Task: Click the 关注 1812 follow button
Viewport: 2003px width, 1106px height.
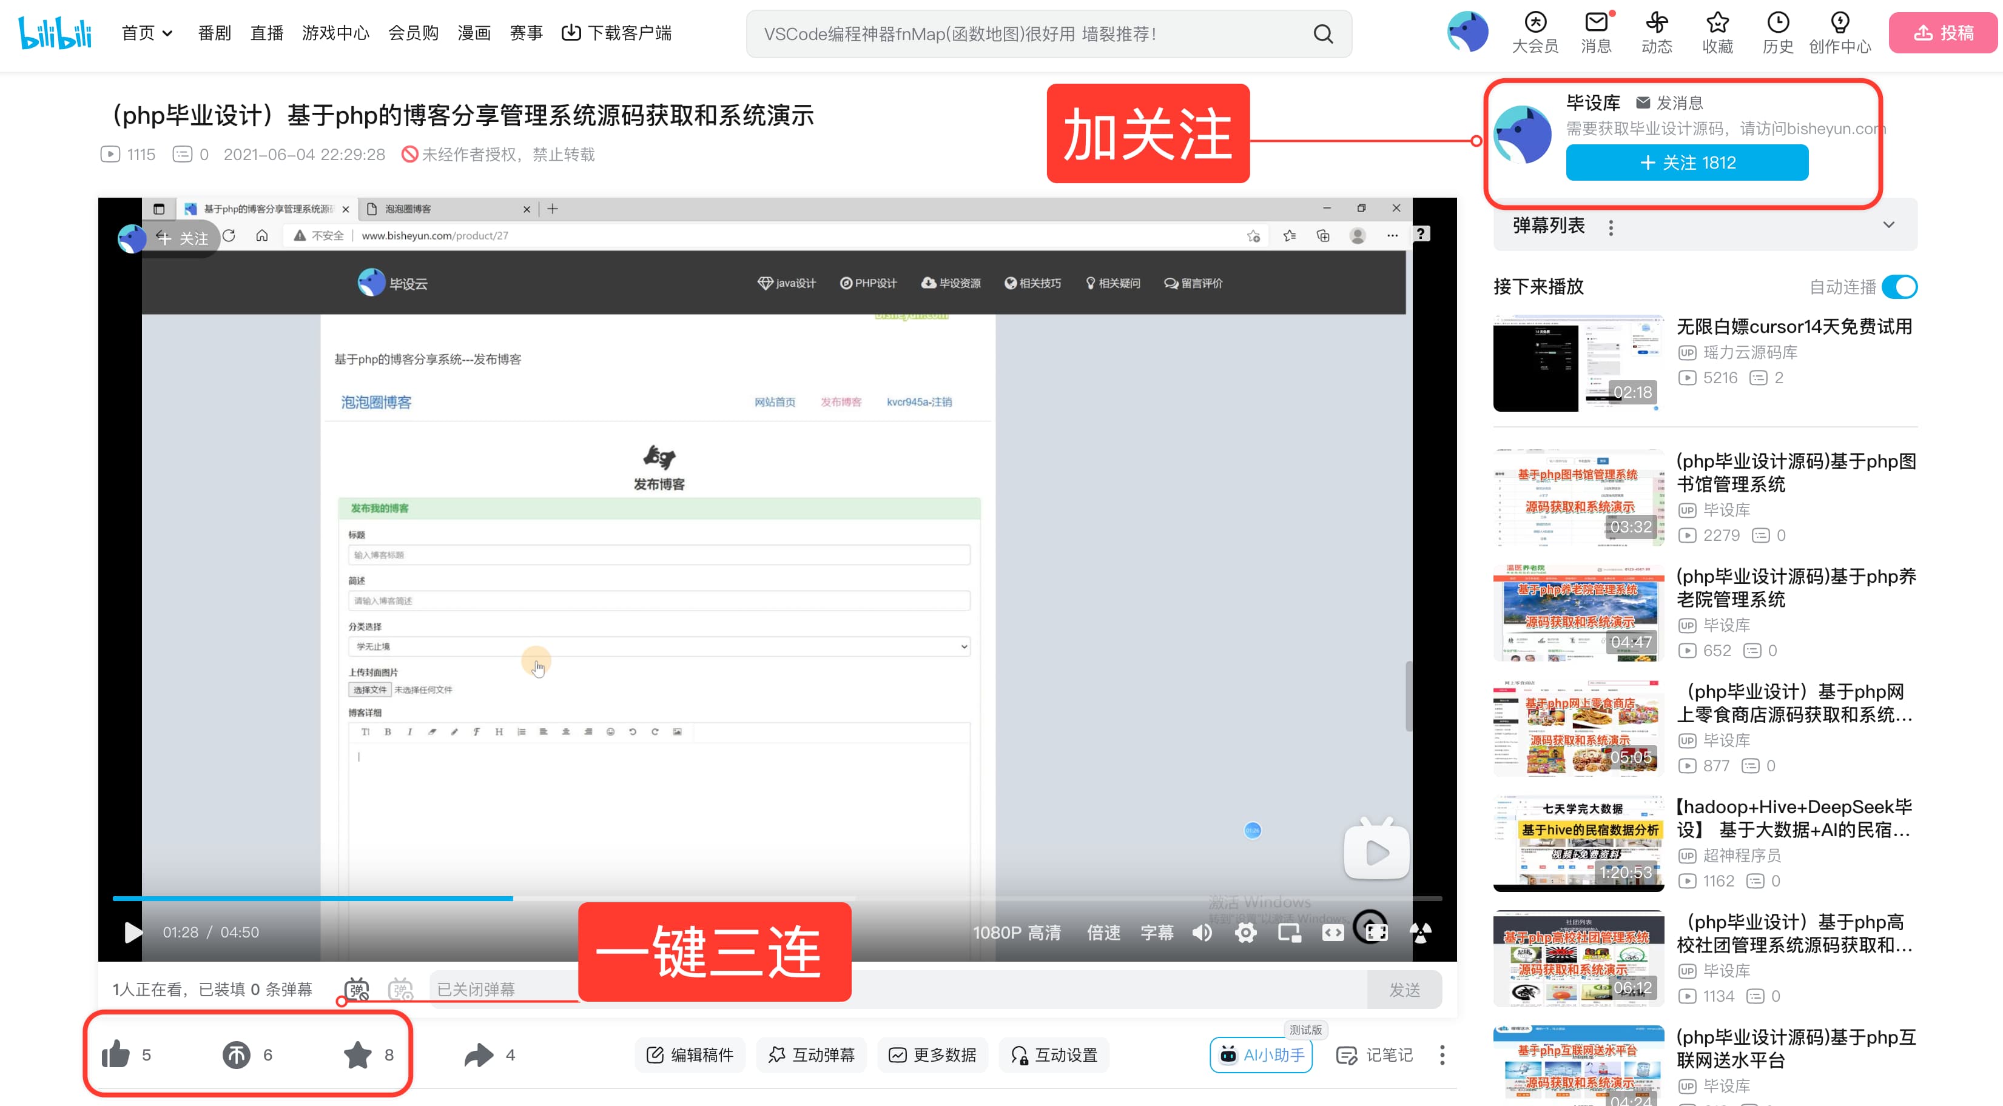Action: click(1686, 163)
